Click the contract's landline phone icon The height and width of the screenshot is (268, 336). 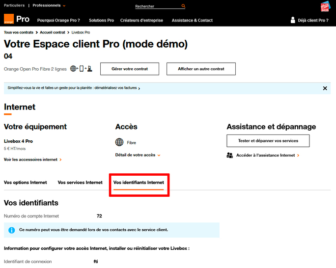click(x=90, y=69)
